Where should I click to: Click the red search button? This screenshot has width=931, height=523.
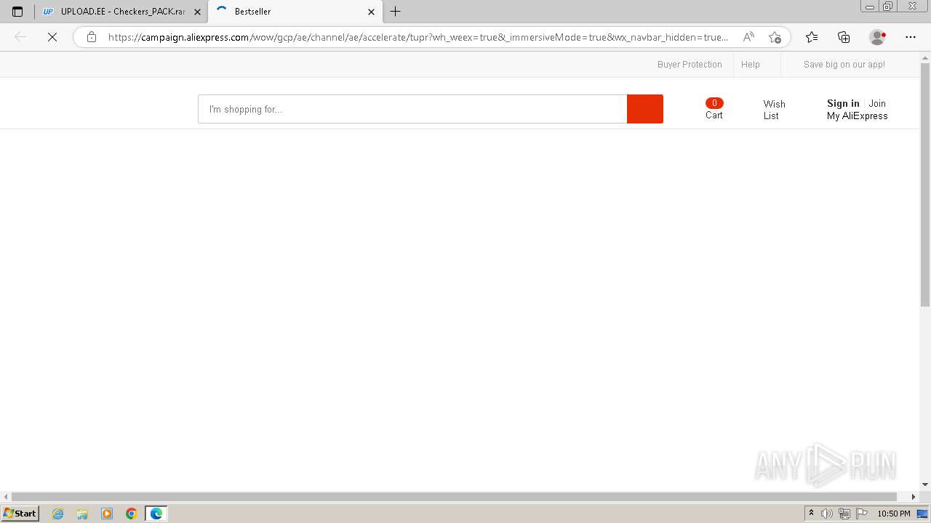(645, 109)
